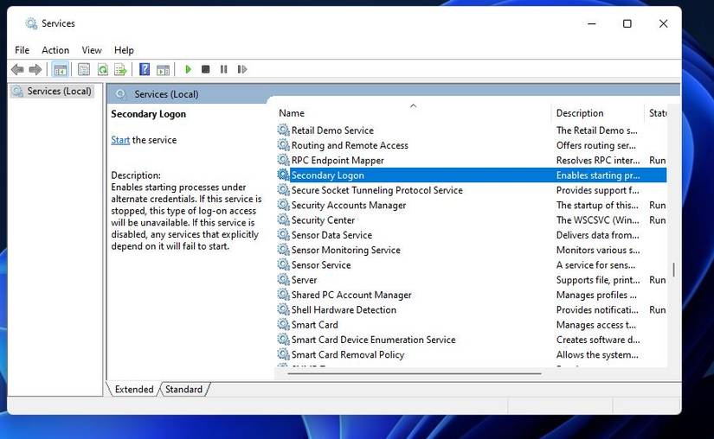Click the Description column header

(x=580, y=113)
